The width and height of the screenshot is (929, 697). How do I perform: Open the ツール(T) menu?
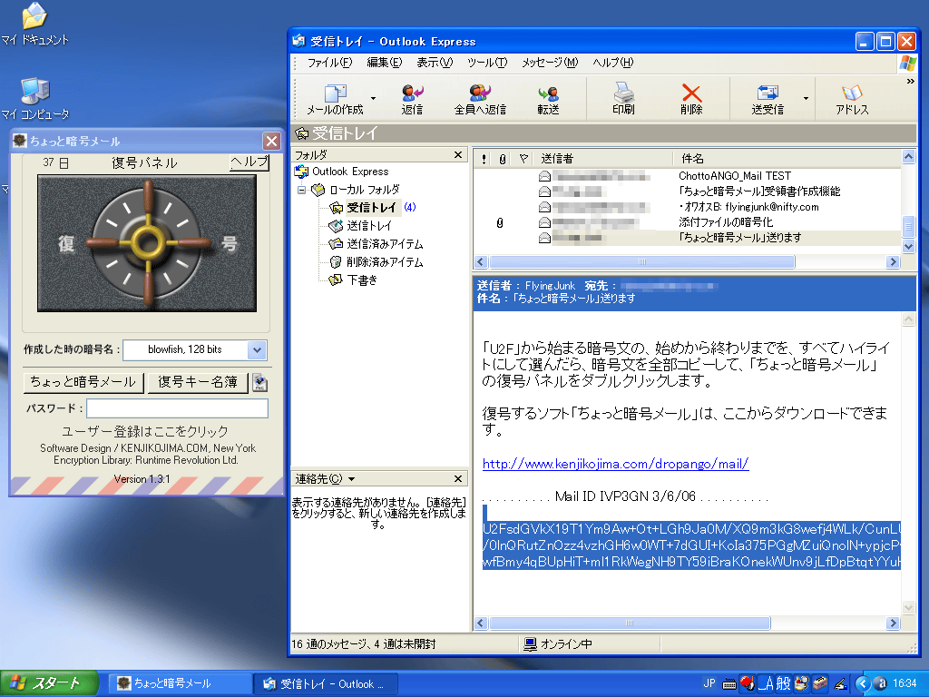(x=487, y=63)
